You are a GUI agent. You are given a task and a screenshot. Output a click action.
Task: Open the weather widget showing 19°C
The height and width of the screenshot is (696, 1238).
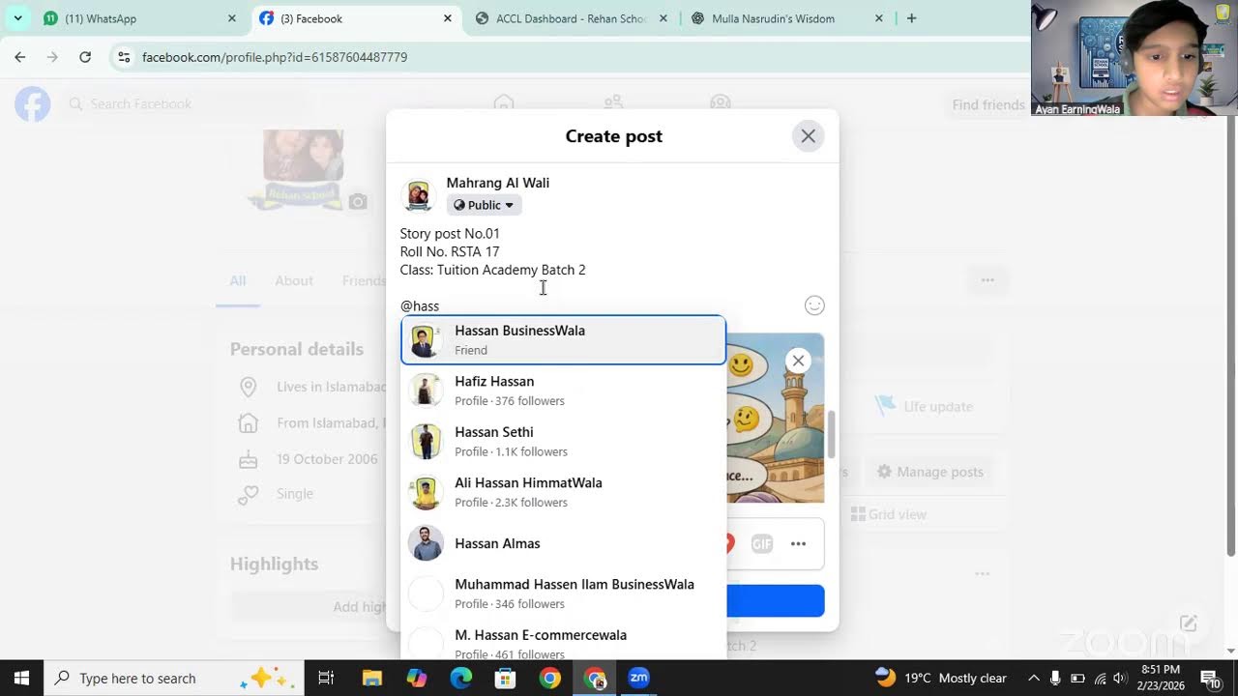pyautogui.click(x=941, y=678)
